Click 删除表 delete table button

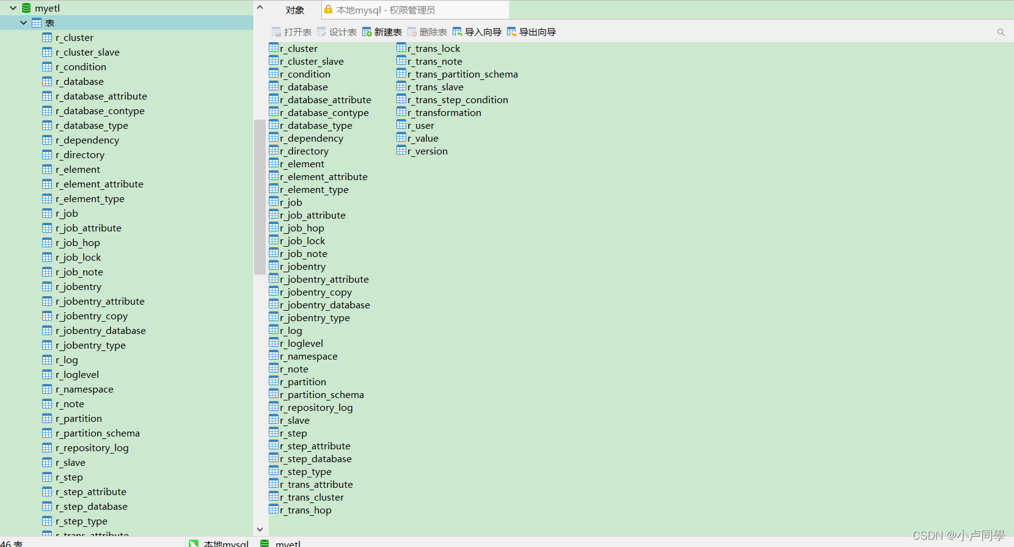(427, 32)
